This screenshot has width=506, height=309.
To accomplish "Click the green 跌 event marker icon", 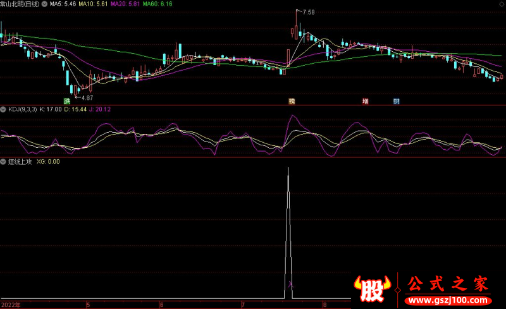I will tap(66, 101).
